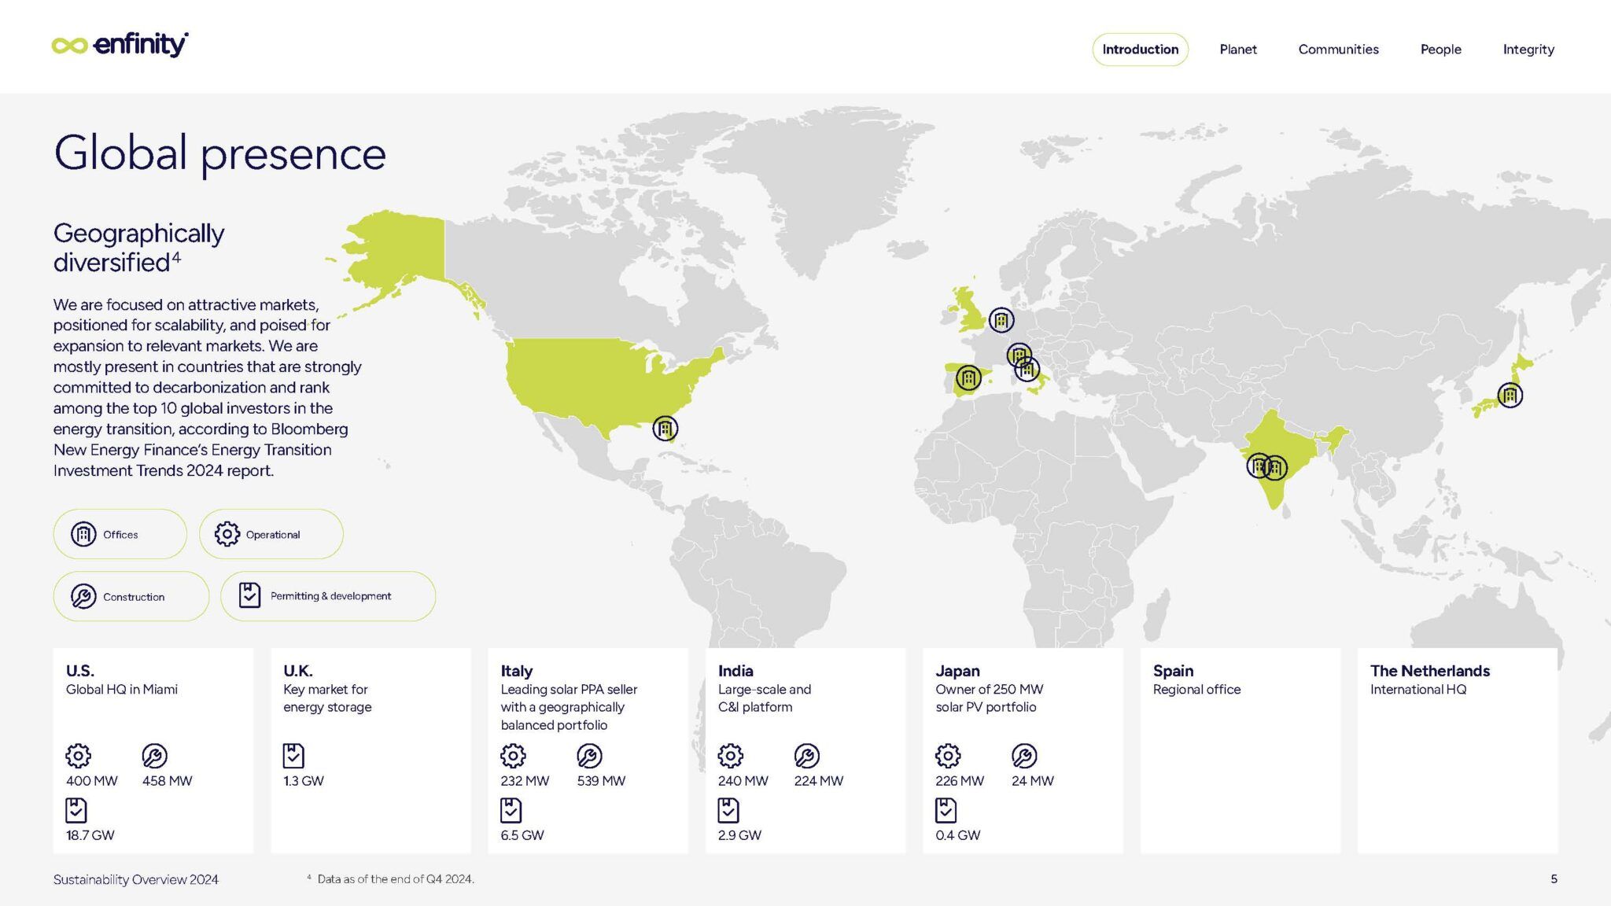The image size is (1611, 906).
Task: Click the Japan office marker on the map
Action: pyautogui.click(x=1510, y=395)
